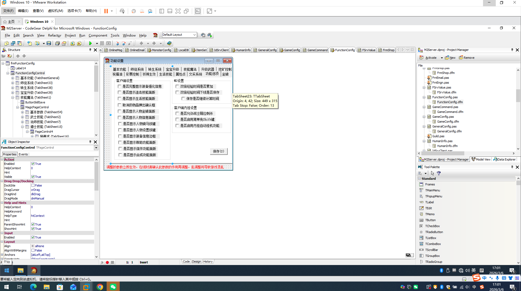Open the Refactor menu
The image size is (521, 291).
pyautogui.click(x=55, y=35)
